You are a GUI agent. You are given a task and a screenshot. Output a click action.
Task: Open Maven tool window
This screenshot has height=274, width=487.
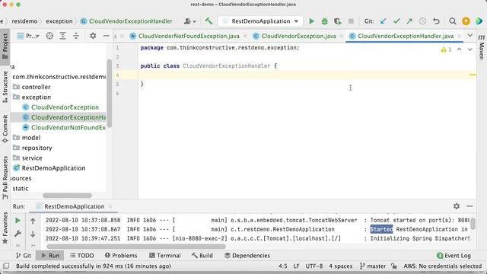tap(482, 46)
